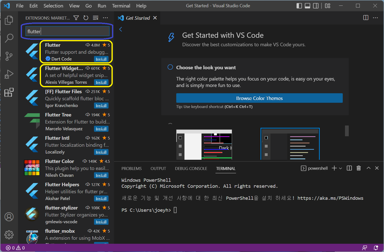Go back with the arrow in Get Started
The image size is (384, 252).
pyautogui.click(x=121, y=29)
